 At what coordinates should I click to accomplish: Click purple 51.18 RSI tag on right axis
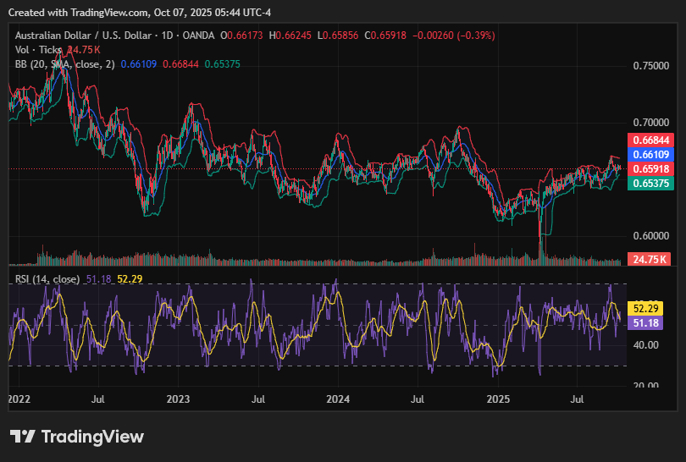pyautogui.click(x=648, y=322)
